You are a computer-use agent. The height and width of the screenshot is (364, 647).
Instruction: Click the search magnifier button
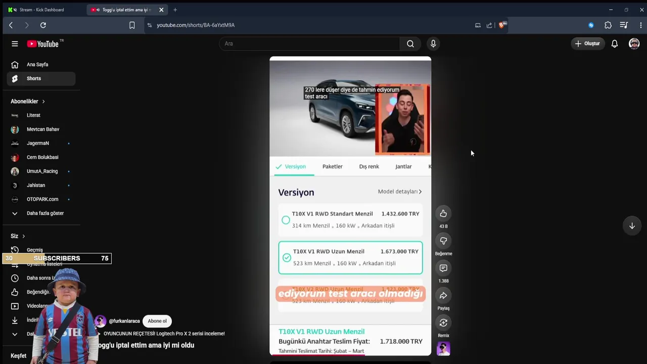[x=410, y=44]
